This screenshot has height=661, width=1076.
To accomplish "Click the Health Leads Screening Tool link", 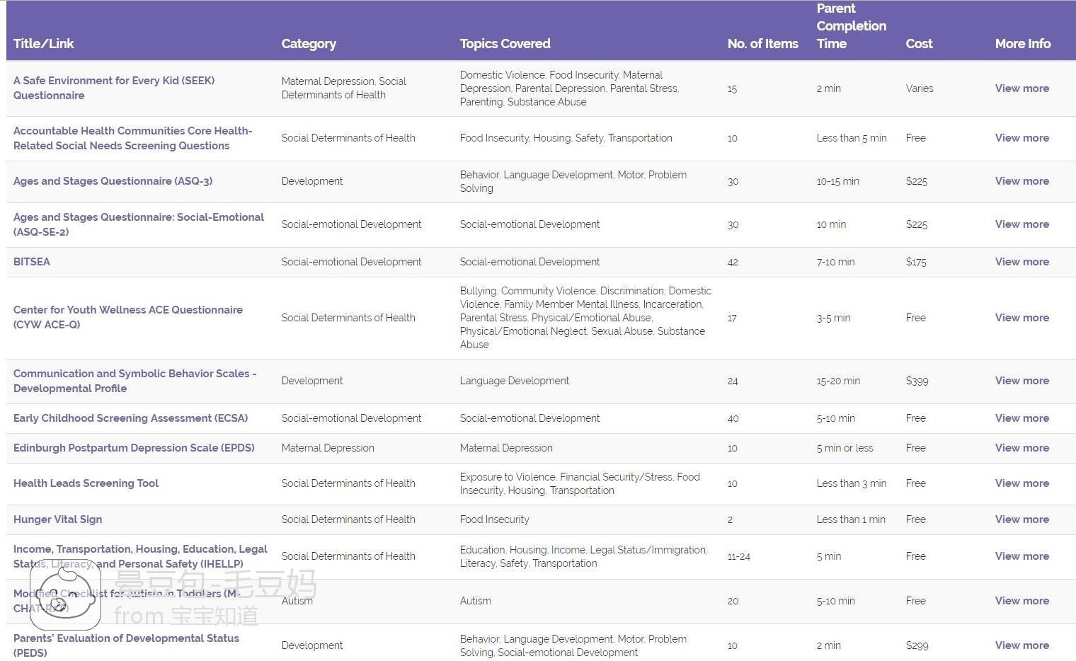I will tap(86, 483).
